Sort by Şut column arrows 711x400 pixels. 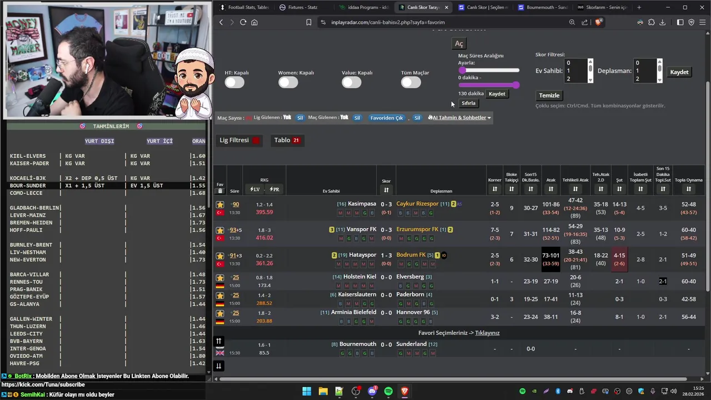[619, 189]
